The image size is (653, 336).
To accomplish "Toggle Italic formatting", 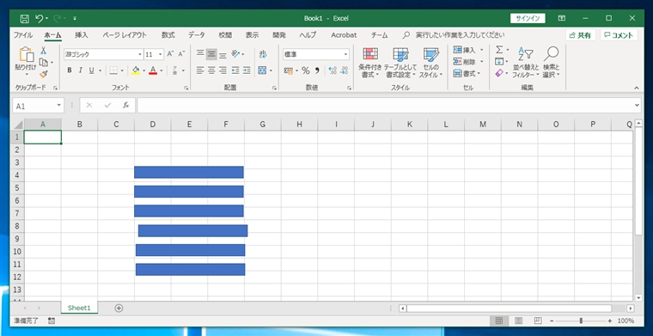I will coord(81,70).
